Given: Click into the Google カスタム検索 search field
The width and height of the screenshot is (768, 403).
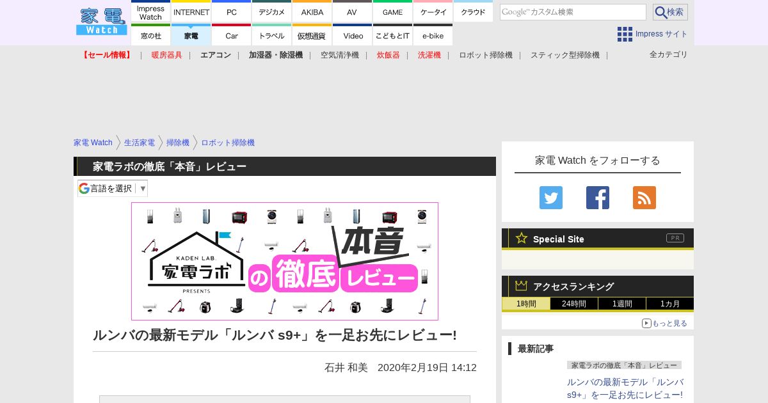Looking at the screenshot, I should pyautogui.click(x=573, y=12).
